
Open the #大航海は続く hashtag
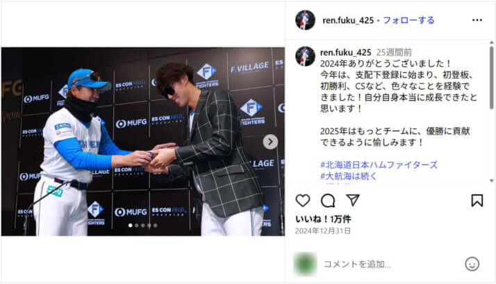(x=349, y=176)
